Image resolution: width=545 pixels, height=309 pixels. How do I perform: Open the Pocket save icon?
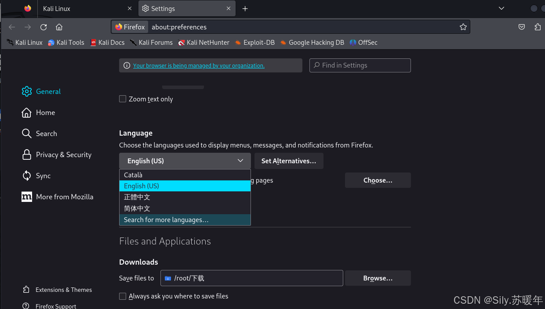pos(522,27)
